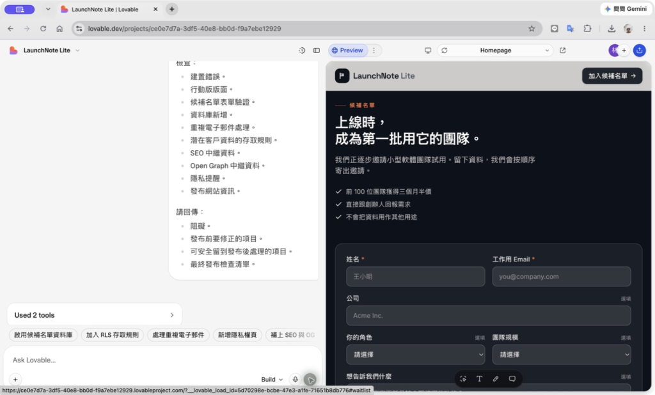Select the comment bubble tool
Screen dimensions: 655x395
tap(512, 379)
